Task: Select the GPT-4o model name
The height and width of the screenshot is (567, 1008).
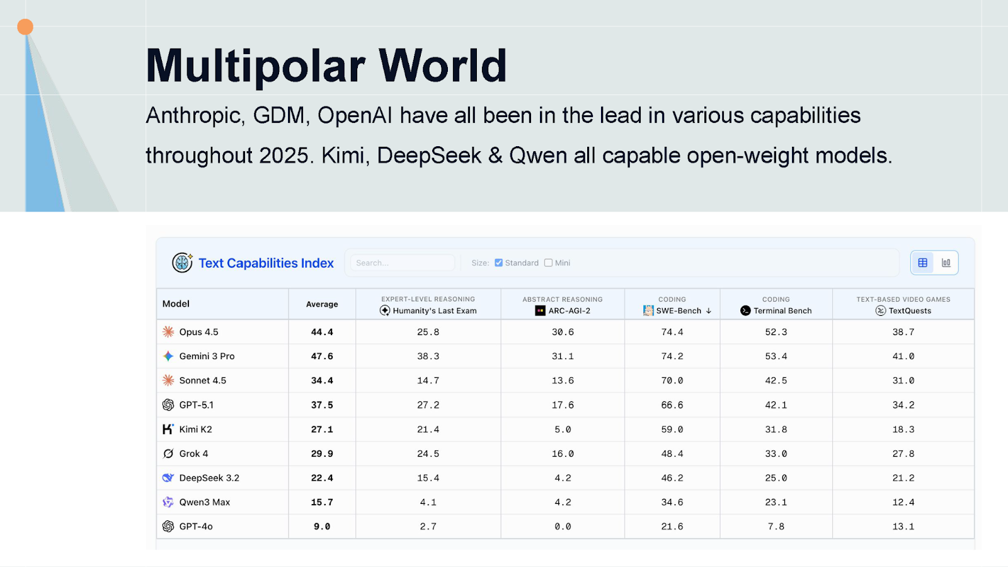Action: pyautogui.click(x=196, y=527)
